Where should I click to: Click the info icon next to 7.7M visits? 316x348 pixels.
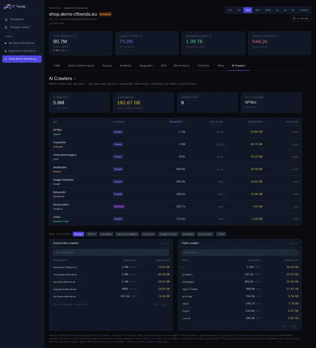[x=67, y=50]
